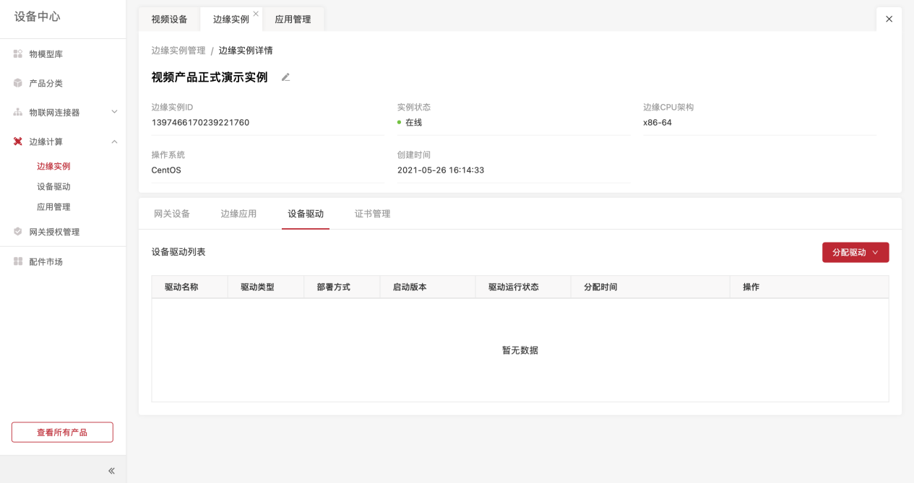The height and width of the screenshot is (483, 914).
Task: Switch to the 边缘应用 tab
Action: (x=238, y=214)
